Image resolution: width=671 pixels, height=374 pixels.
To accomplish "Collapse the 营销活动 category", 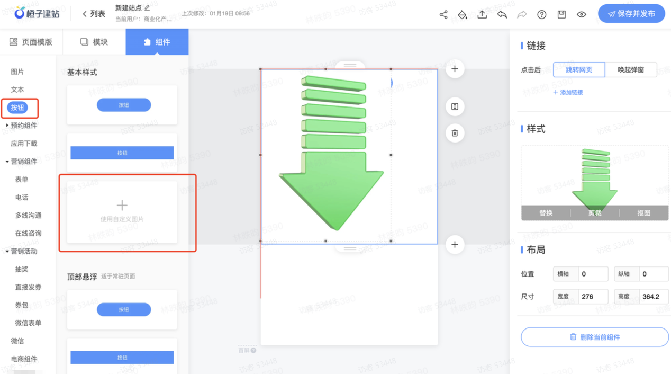I will 7,252.
